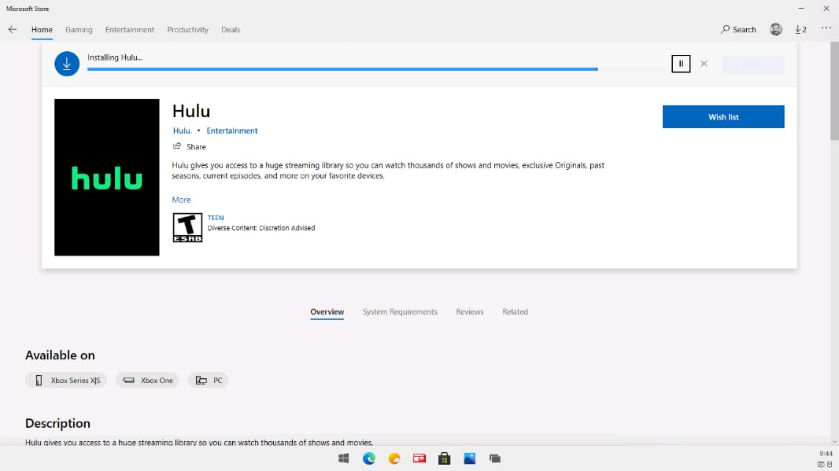This screenshot has width=839, height=471.
Task: Cancel the Hulu download with X
Action: click(704, 64)
